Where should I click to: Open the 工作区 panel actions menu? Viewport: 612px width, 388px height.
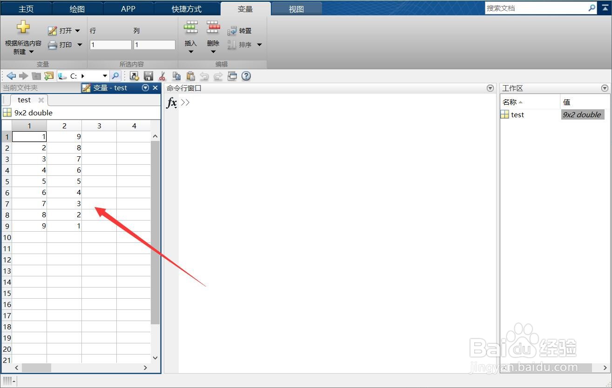[605, 88]
